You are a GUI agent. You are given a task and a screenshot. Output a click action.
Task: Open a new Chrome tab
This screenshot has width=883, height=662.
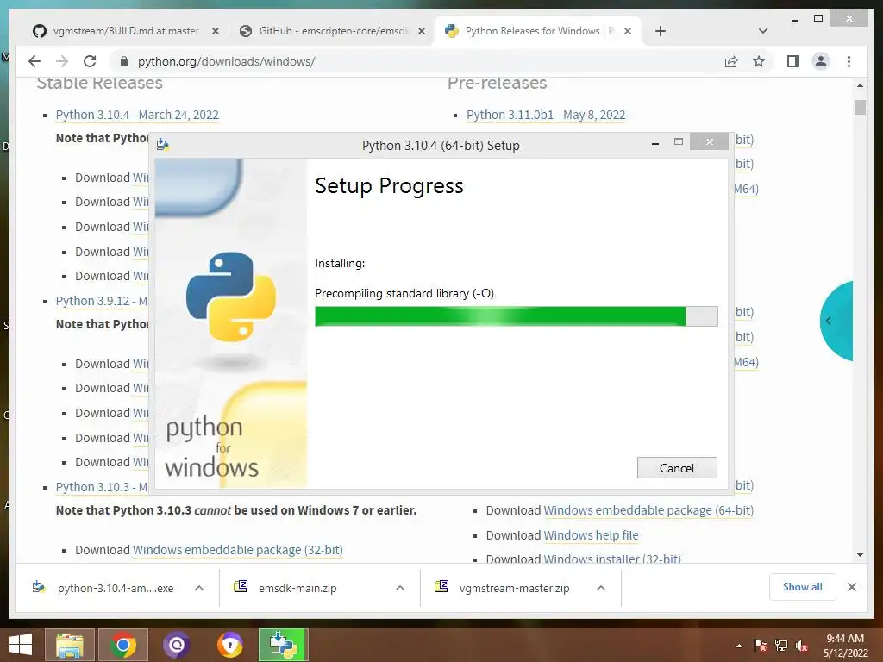click(661, 32)
